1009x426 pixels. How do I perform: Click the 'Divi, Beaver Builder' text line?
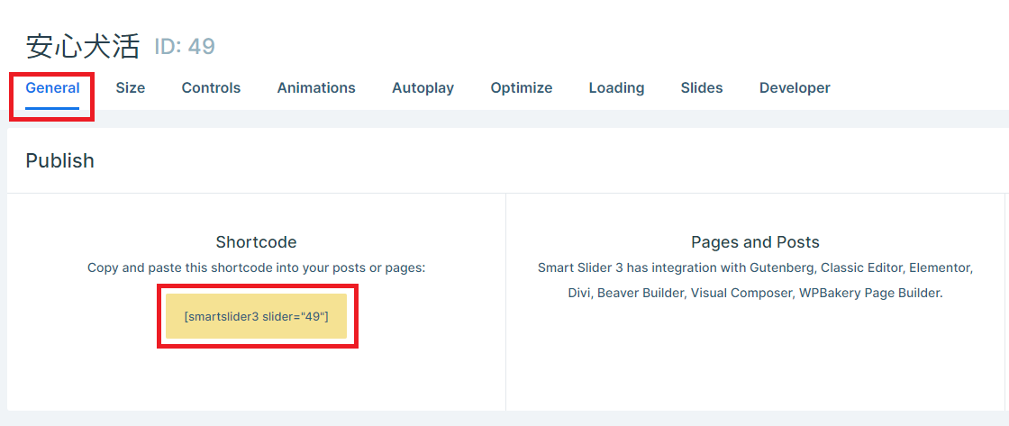[755, 293]
